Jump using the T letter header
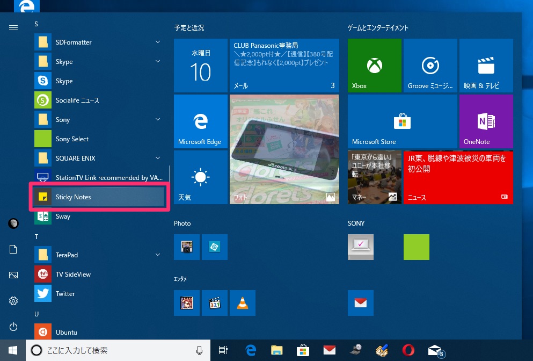This screenshot has width=533, height=361. point(36,236)
